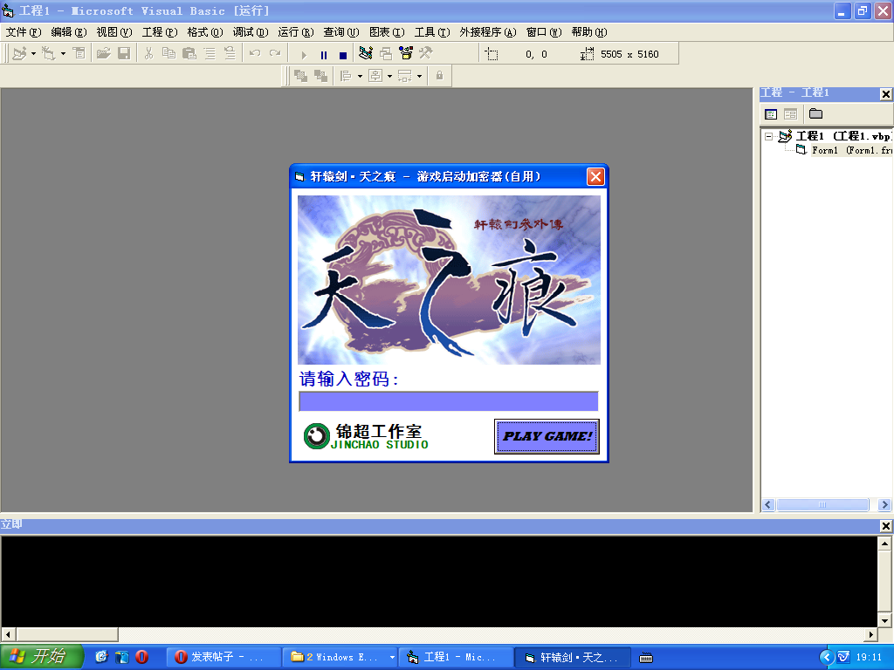
Task: Click the 天之痕 game logo image
Action: [x=449, y=280]
